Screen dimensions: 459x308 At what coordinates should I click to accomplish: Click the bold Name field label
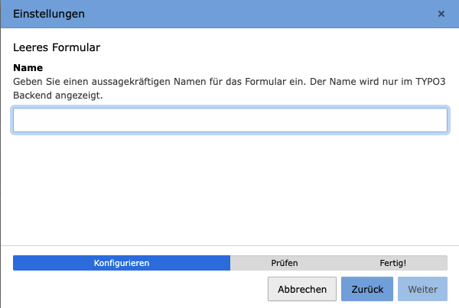(x=28, y=67)
